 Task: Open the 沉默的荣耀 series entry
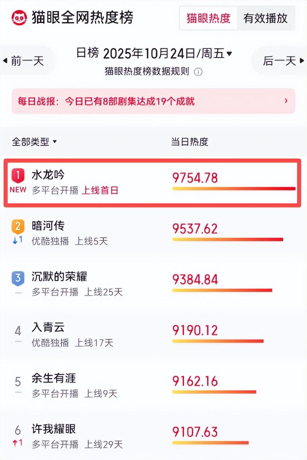point(59,277)
